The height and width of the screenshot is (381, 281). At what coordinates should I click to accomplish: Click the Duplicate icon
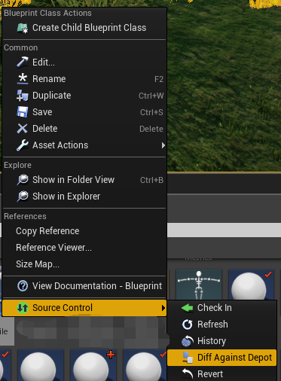(23, 96)
